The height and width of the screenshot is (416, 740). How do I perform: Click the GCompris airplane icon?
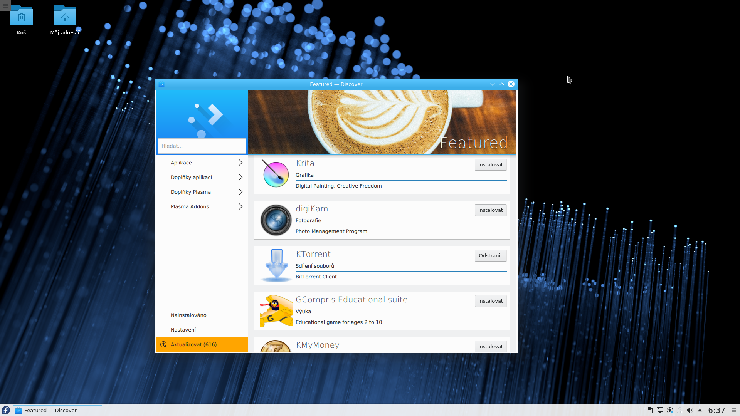[x=276, y=311]
